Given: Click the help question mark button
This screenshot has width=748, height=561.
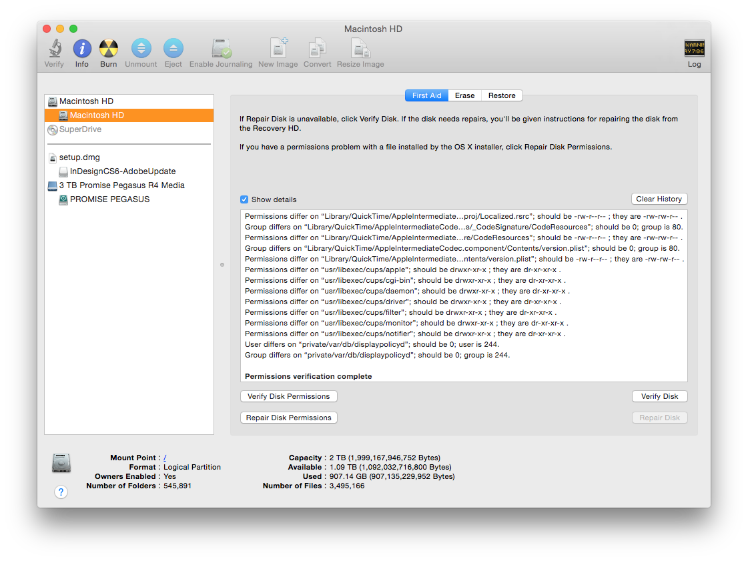Looking at the screenshot, I should (61, 492).
